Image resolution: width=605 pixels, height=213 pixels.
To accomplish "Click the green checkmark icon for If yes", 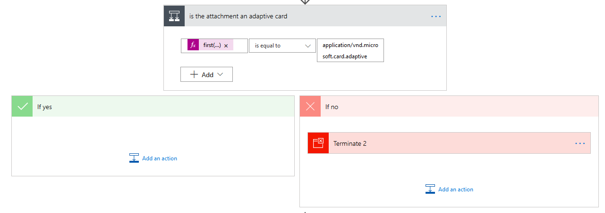I will pos(22,107).
